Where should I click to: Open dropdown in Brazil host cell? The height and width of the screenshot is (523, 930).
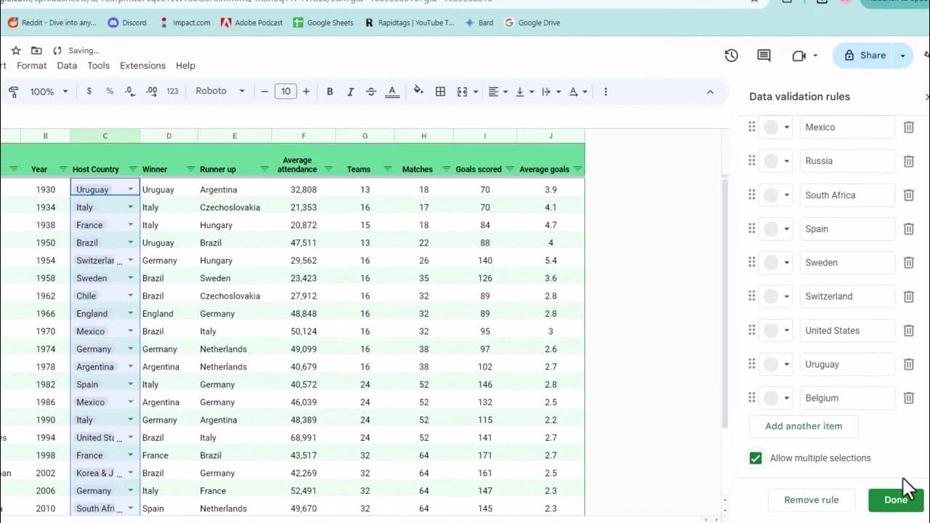pos(131,243)
